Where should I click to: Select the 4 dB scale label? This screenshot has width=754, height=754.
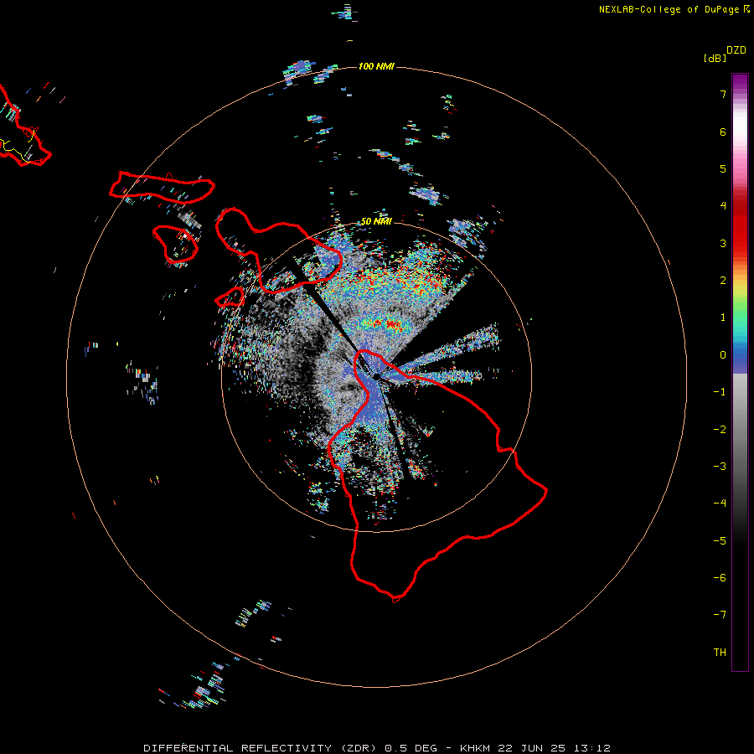click(723, 206)
